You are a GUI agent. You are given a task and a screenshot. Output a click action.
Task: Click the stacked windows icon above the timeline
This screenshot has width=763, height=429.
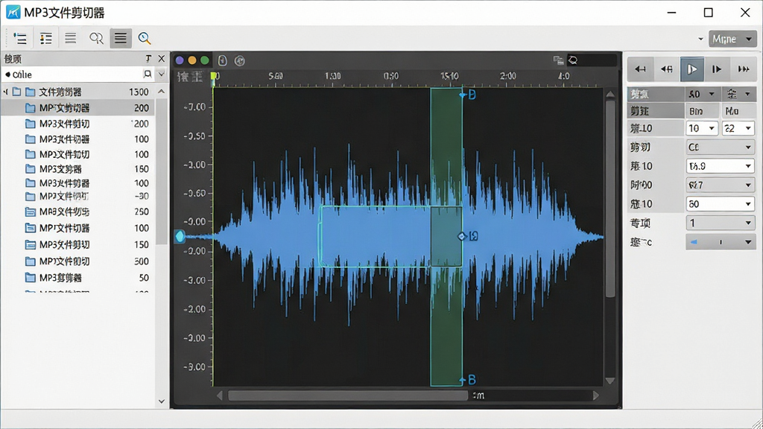click(558, 60)
